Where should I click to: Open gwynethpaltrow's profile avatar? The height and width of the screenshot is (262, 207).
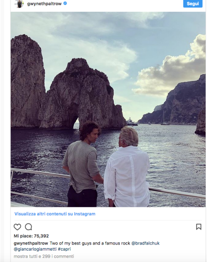click(19, 3)
